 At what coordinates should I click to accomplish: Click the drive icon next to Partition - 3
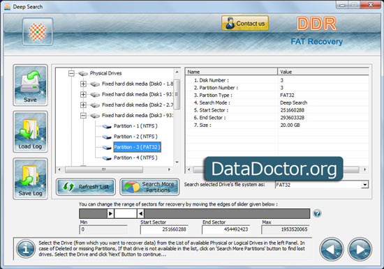(x=107, y=148)
